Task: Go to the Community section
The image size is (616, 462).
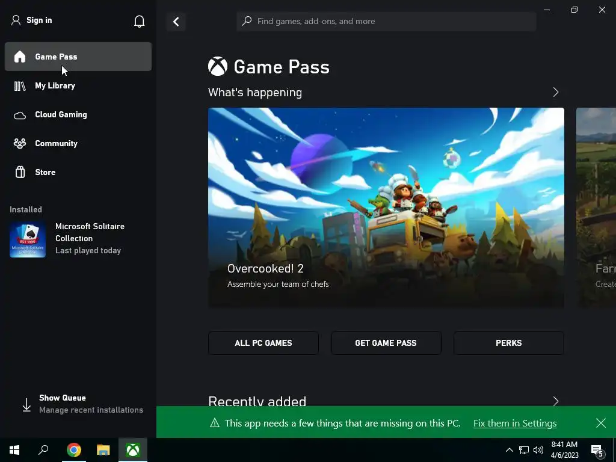Action: pos(78,143)
